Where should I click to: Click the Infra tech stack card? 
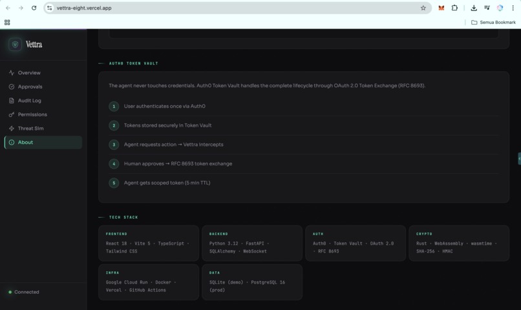[x=149, y=282]
